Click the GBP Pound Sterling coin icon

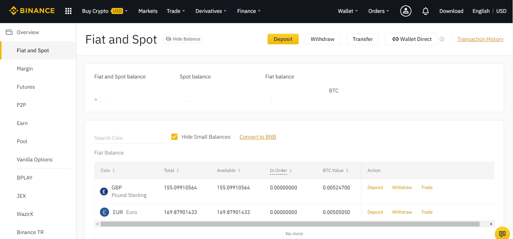(x=104, y=191)
